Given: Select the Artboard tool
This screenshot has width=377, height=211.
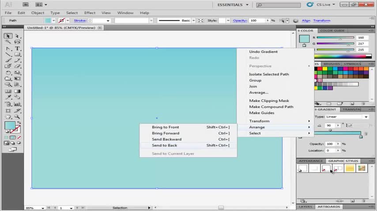Looking at the screenshot, I should click(x=8, y=111).
